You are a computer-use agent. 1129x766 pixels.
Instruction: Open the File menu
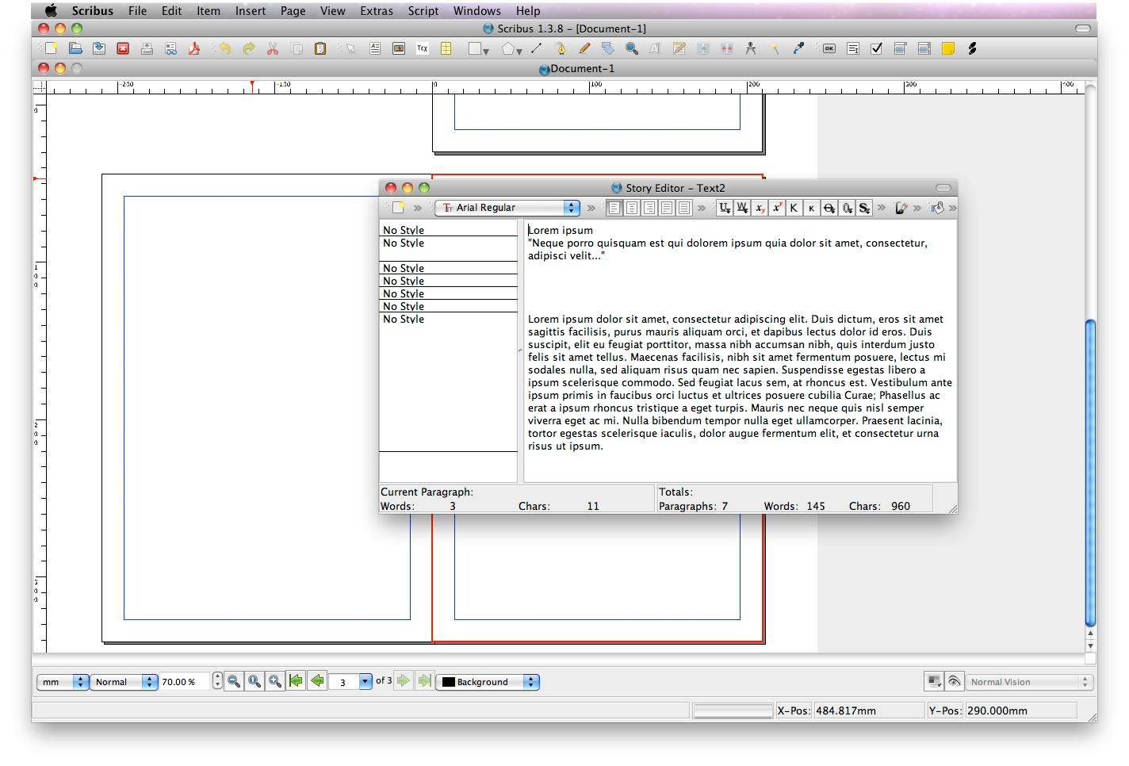coord(137,11)
